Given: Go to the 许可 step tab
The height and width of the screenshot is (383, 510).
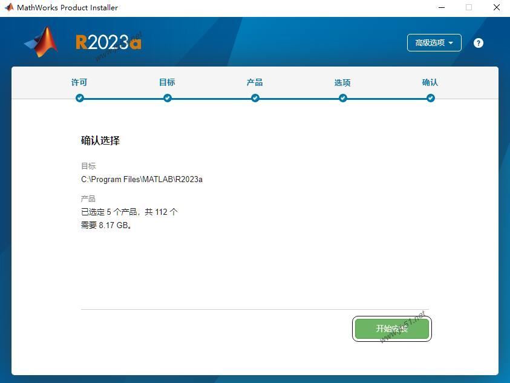Looking at the screenshot, I should (x=79, y=82).
